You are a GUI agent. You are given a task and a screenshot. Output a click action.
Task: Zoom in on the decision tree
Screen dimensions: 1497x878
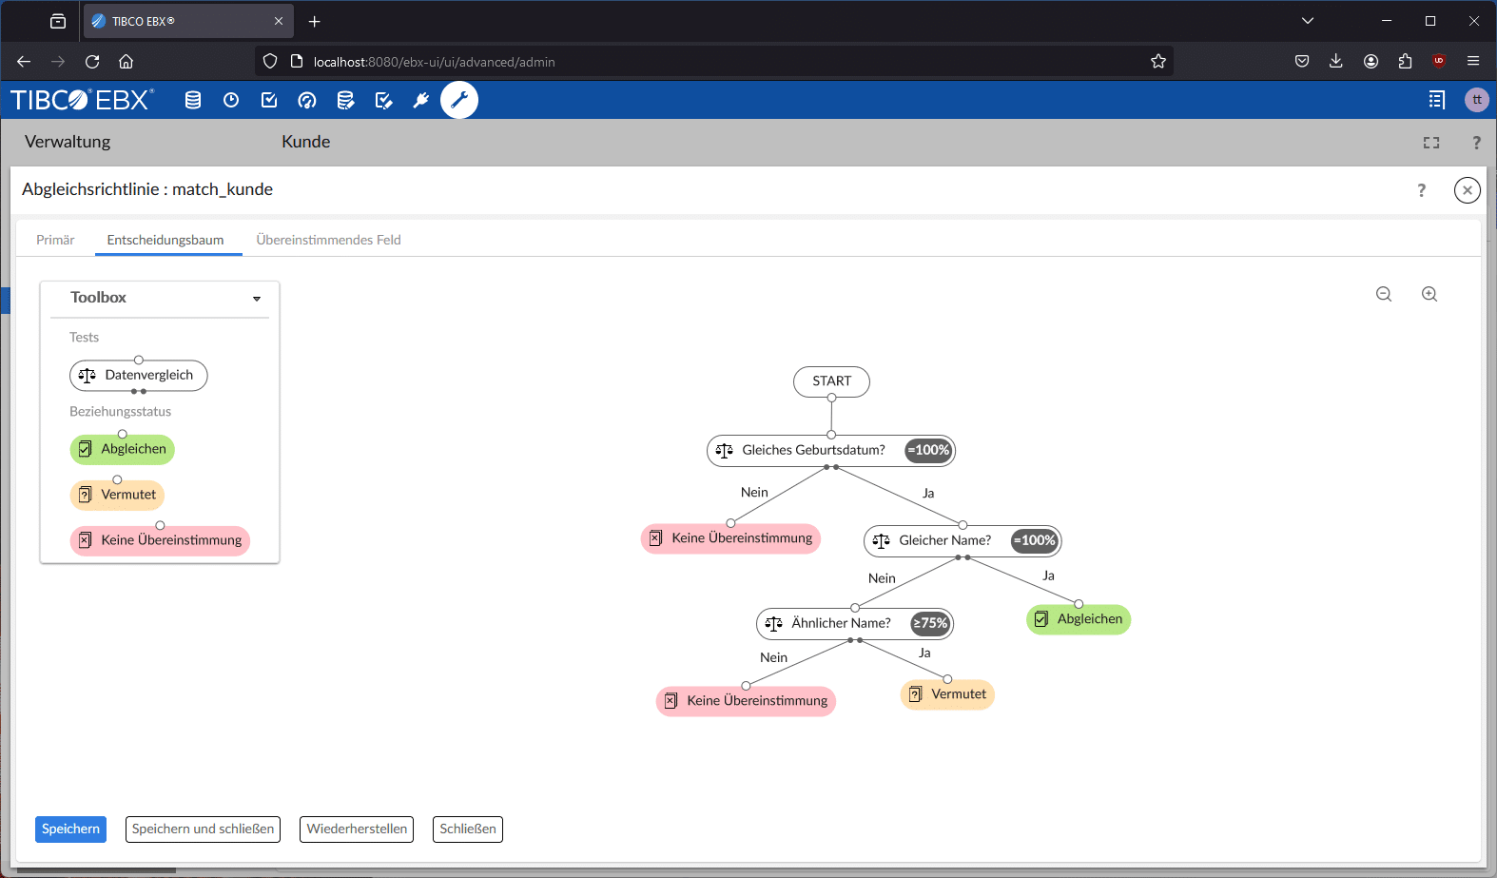coord(1429,295)
